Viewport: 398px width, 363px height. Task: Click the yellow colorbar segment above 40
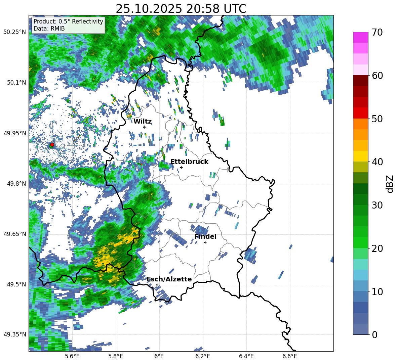(360, 156)
